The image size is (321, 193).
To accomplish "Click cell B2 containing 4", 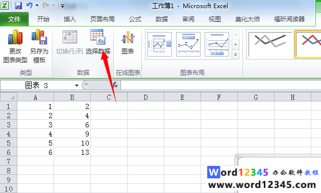I will tap(72, 116).
